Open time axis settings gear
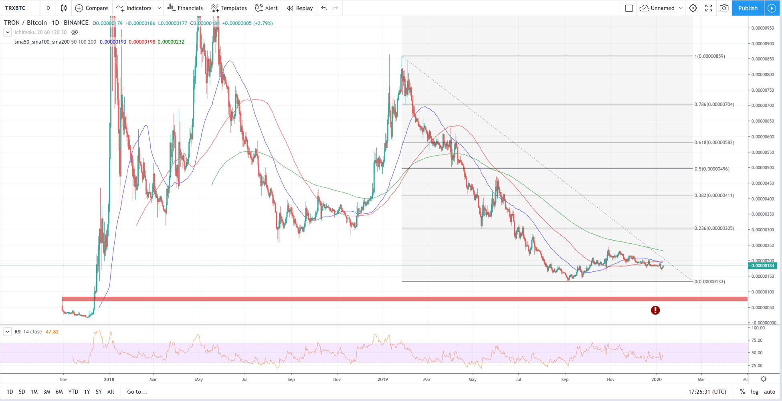This screenshot has height=401, width=782. 764,379
